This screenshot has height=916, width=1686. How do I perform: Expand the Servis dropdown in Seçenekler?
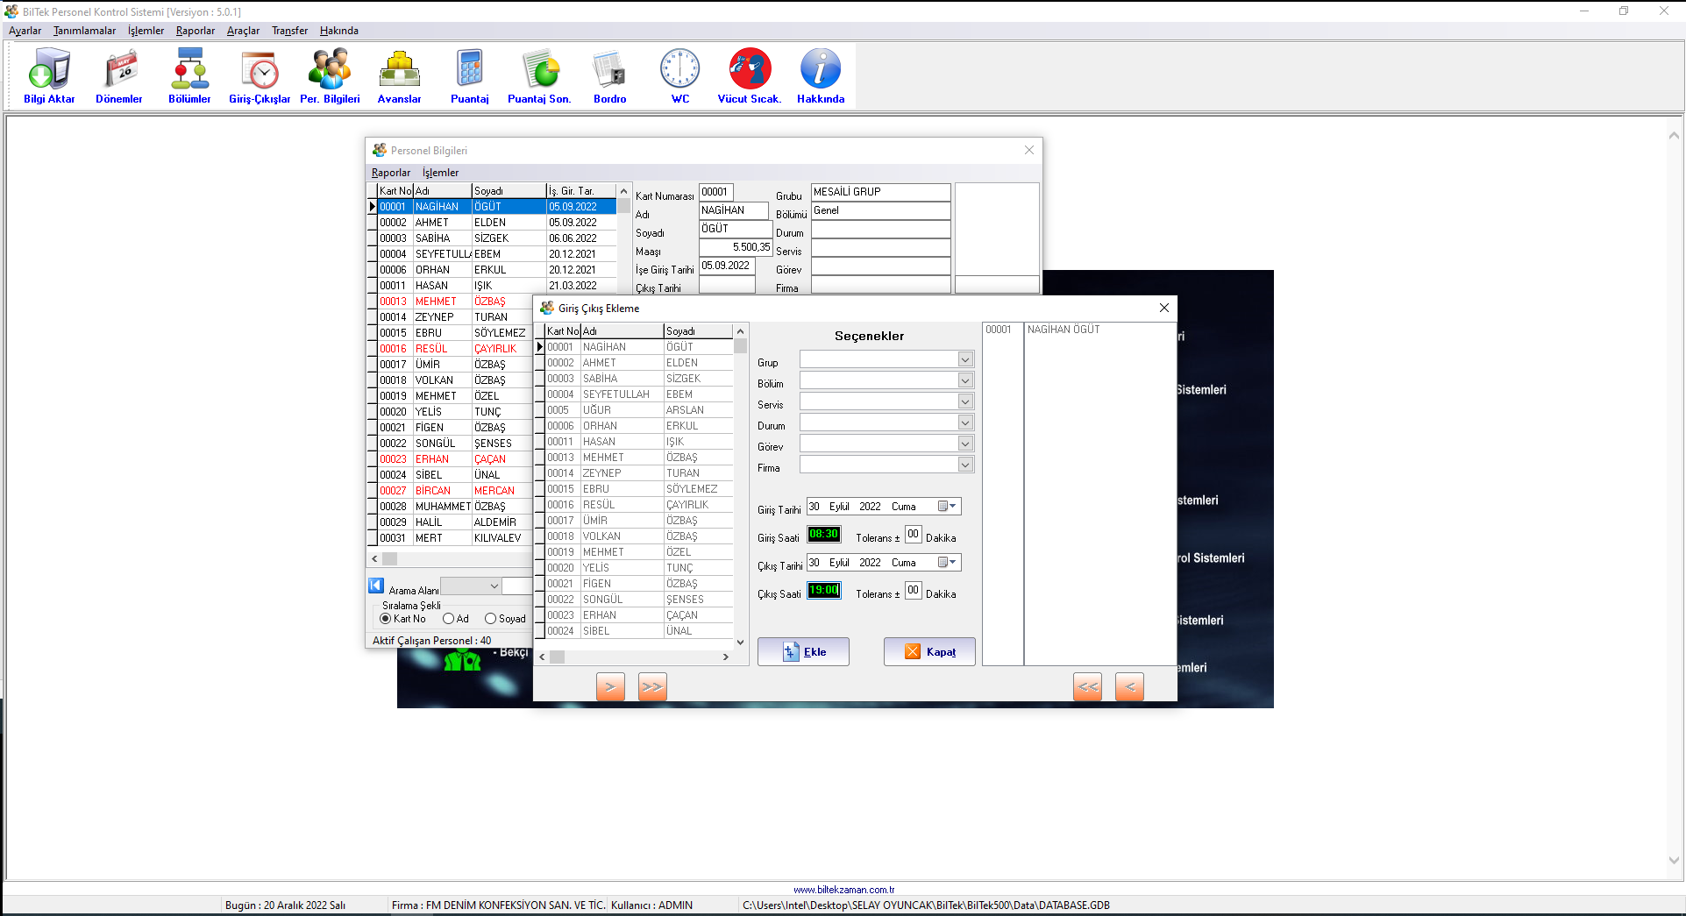[x=965, y=401]
